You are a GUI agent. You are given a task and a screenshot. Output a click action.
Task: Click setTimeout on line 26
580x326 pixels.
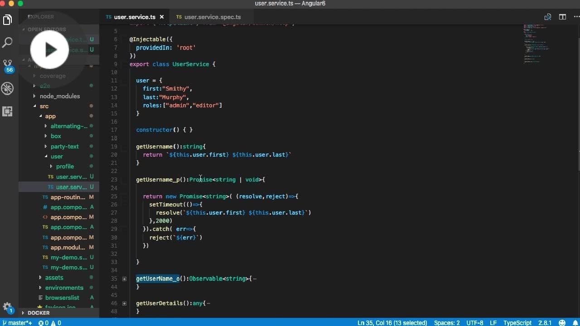[166, 205]
